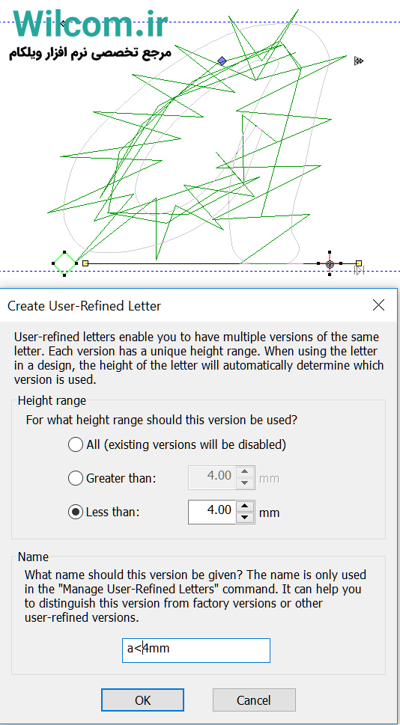
Task: Click the Less than 4.00 value field
Action: click(x=212, y=511)
